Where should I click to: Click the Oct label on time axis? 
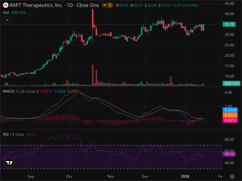pyautogui.click(x=69, y=176)
